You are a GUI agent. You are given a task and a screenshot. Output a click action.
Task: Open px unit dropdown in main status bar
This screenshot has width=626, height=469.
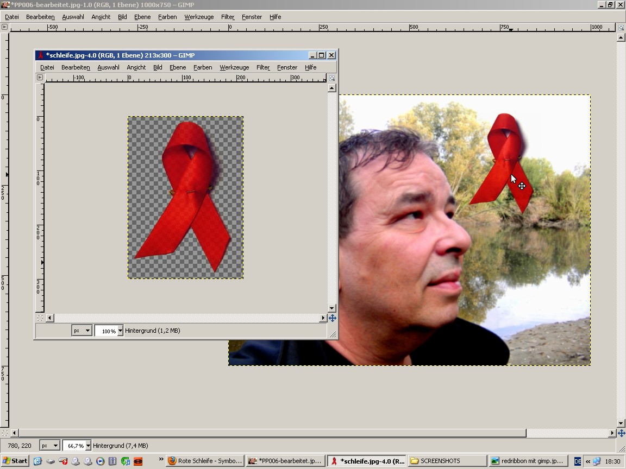[50, 446]
